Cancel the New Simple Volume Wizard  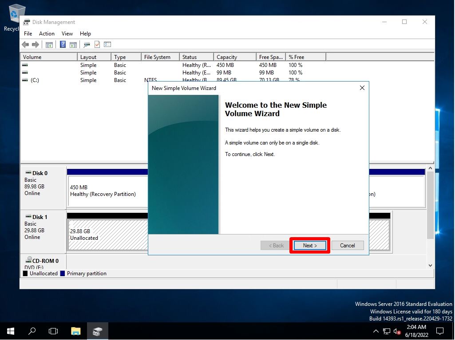tap(348, 245)
